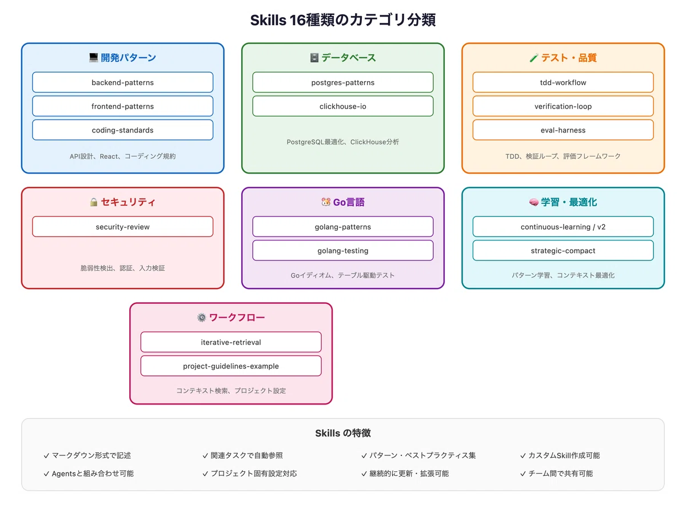
Task: Open the postgres-patterns skill box
Action: pyautogui.click(x=343, y=82)
